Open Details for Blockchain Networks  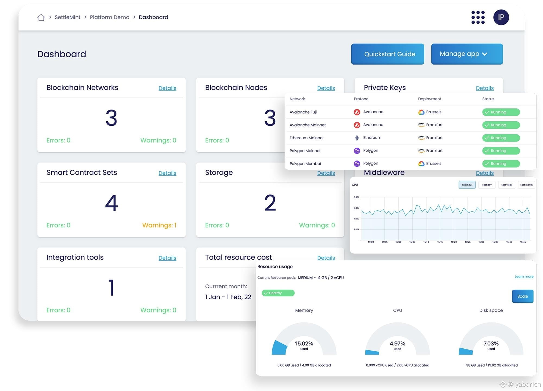click(x=167, y=88)
